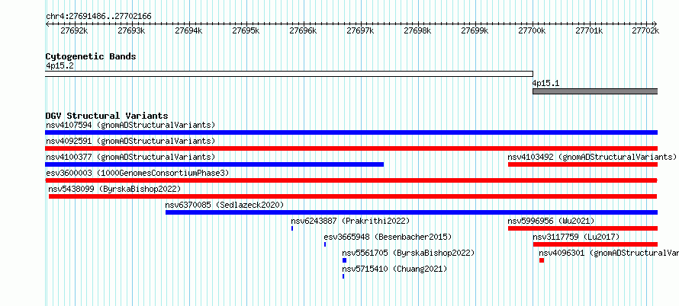Click the 27692k ruler position
This screenshot has width=679, height=306.
(75, 31)
